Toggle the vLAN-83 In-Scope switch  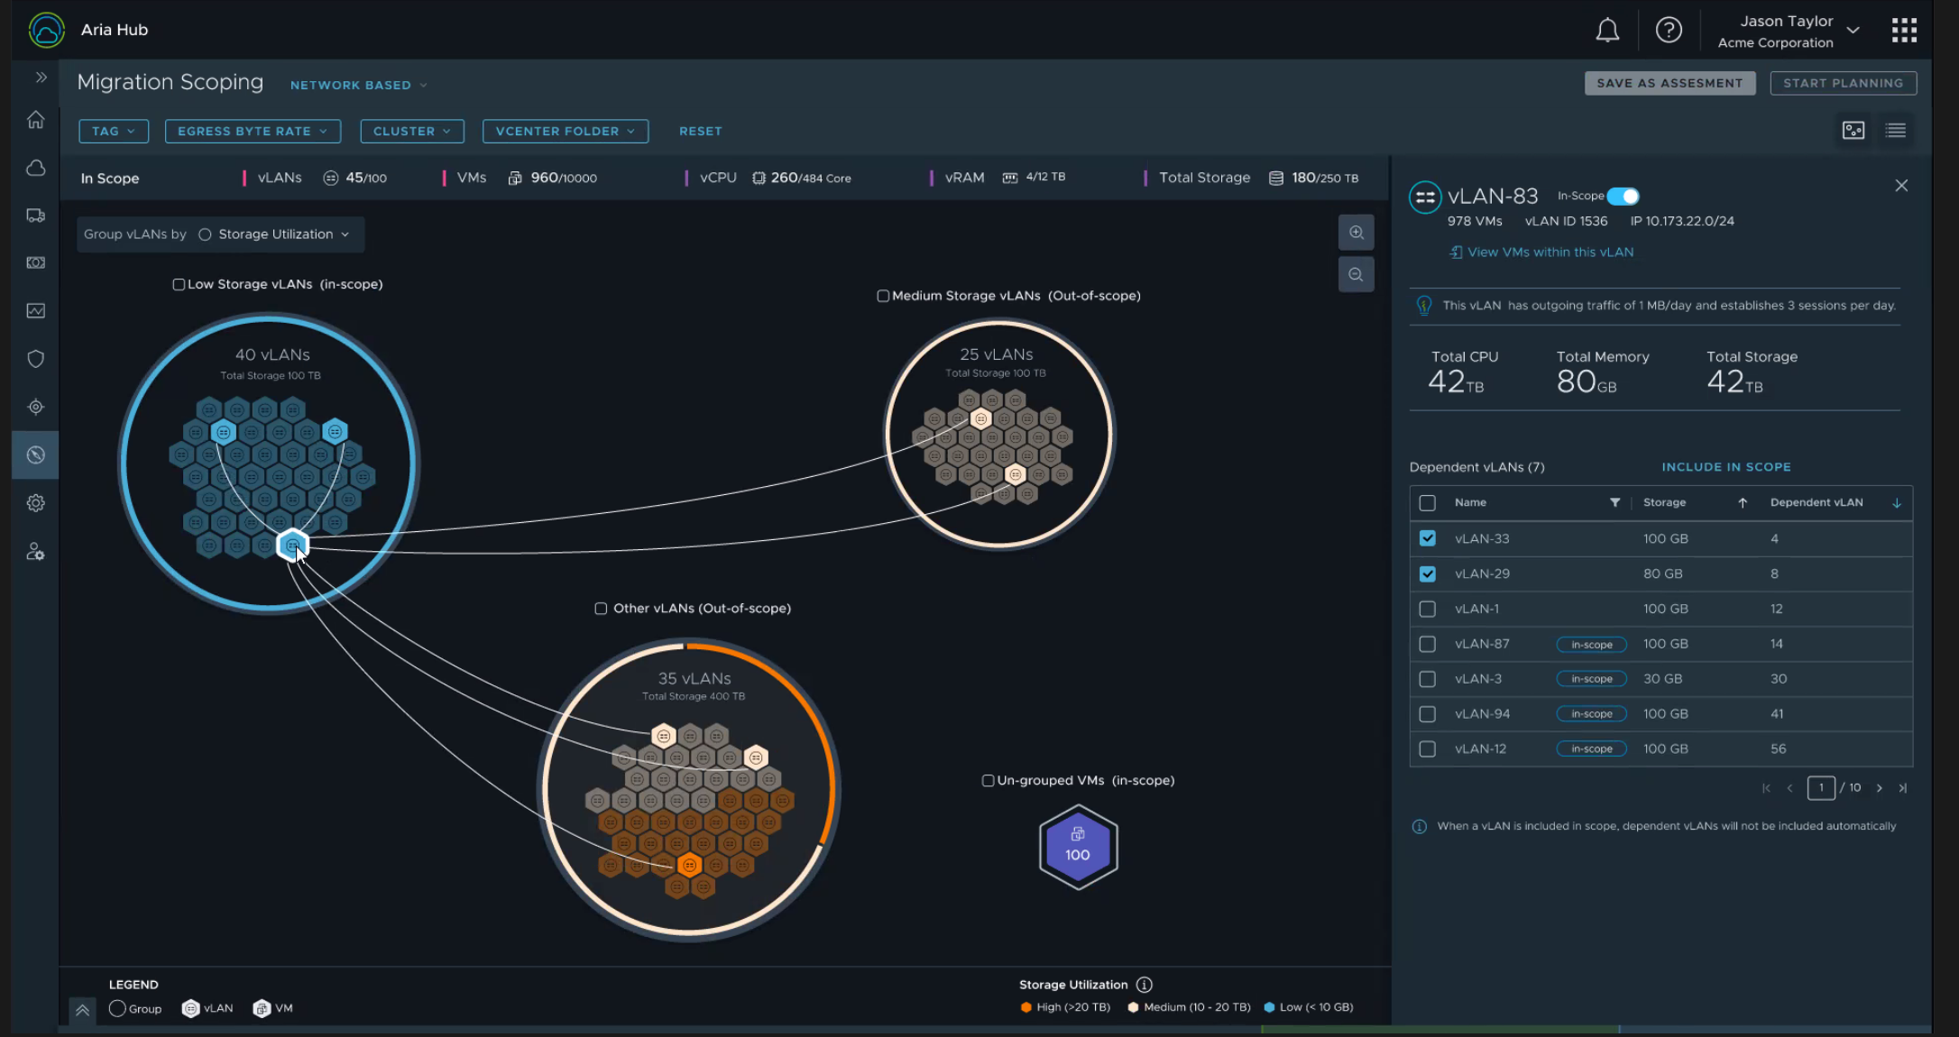1623,197
